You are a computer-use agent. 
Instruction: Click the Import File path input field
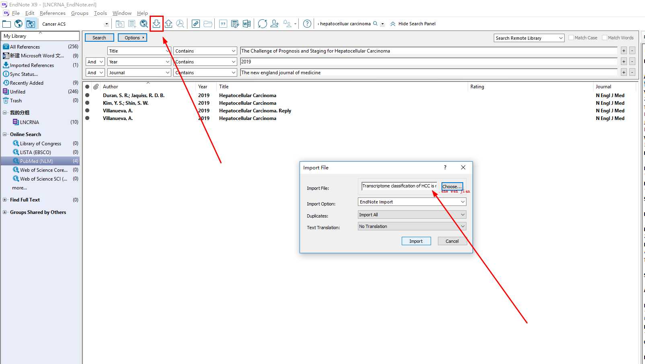[399, 186]
